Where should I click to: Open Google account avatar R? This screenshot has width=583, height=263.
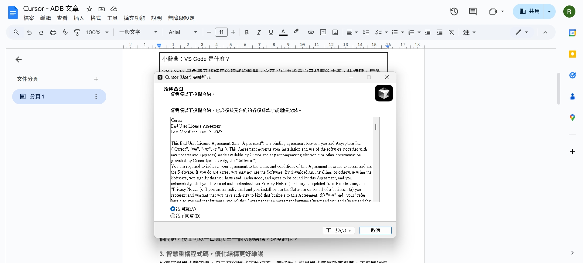[x=569, y=12]
